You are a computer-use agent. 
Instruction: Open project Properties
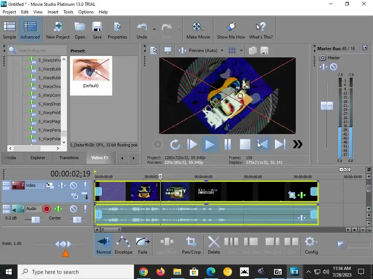pos(117,30)
